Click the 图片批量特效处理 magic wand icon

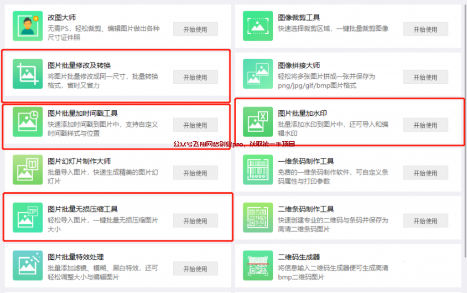[x=28, y=265]
